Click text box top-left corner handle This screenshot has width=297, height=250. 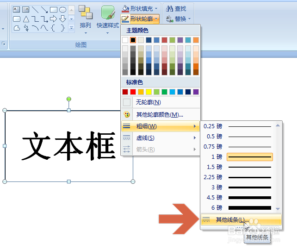click(x=5, y=110)
